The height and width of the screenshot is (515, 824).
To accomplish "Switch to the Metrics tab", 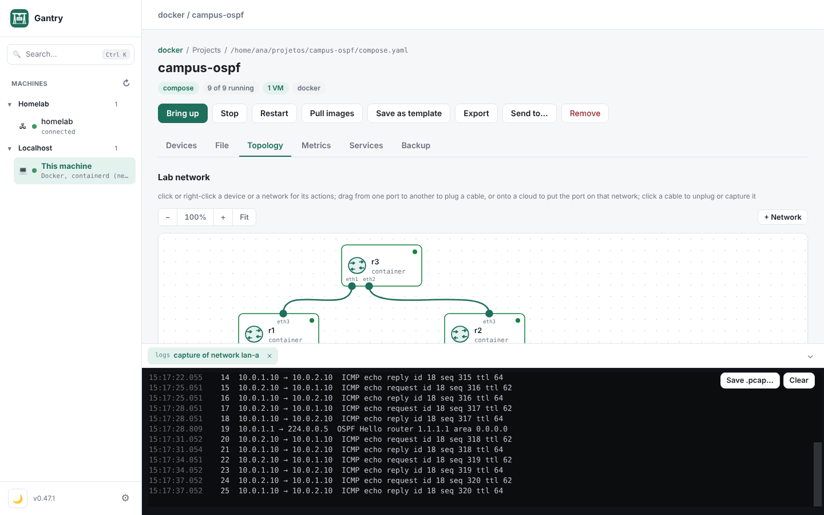I will (316, 145).
